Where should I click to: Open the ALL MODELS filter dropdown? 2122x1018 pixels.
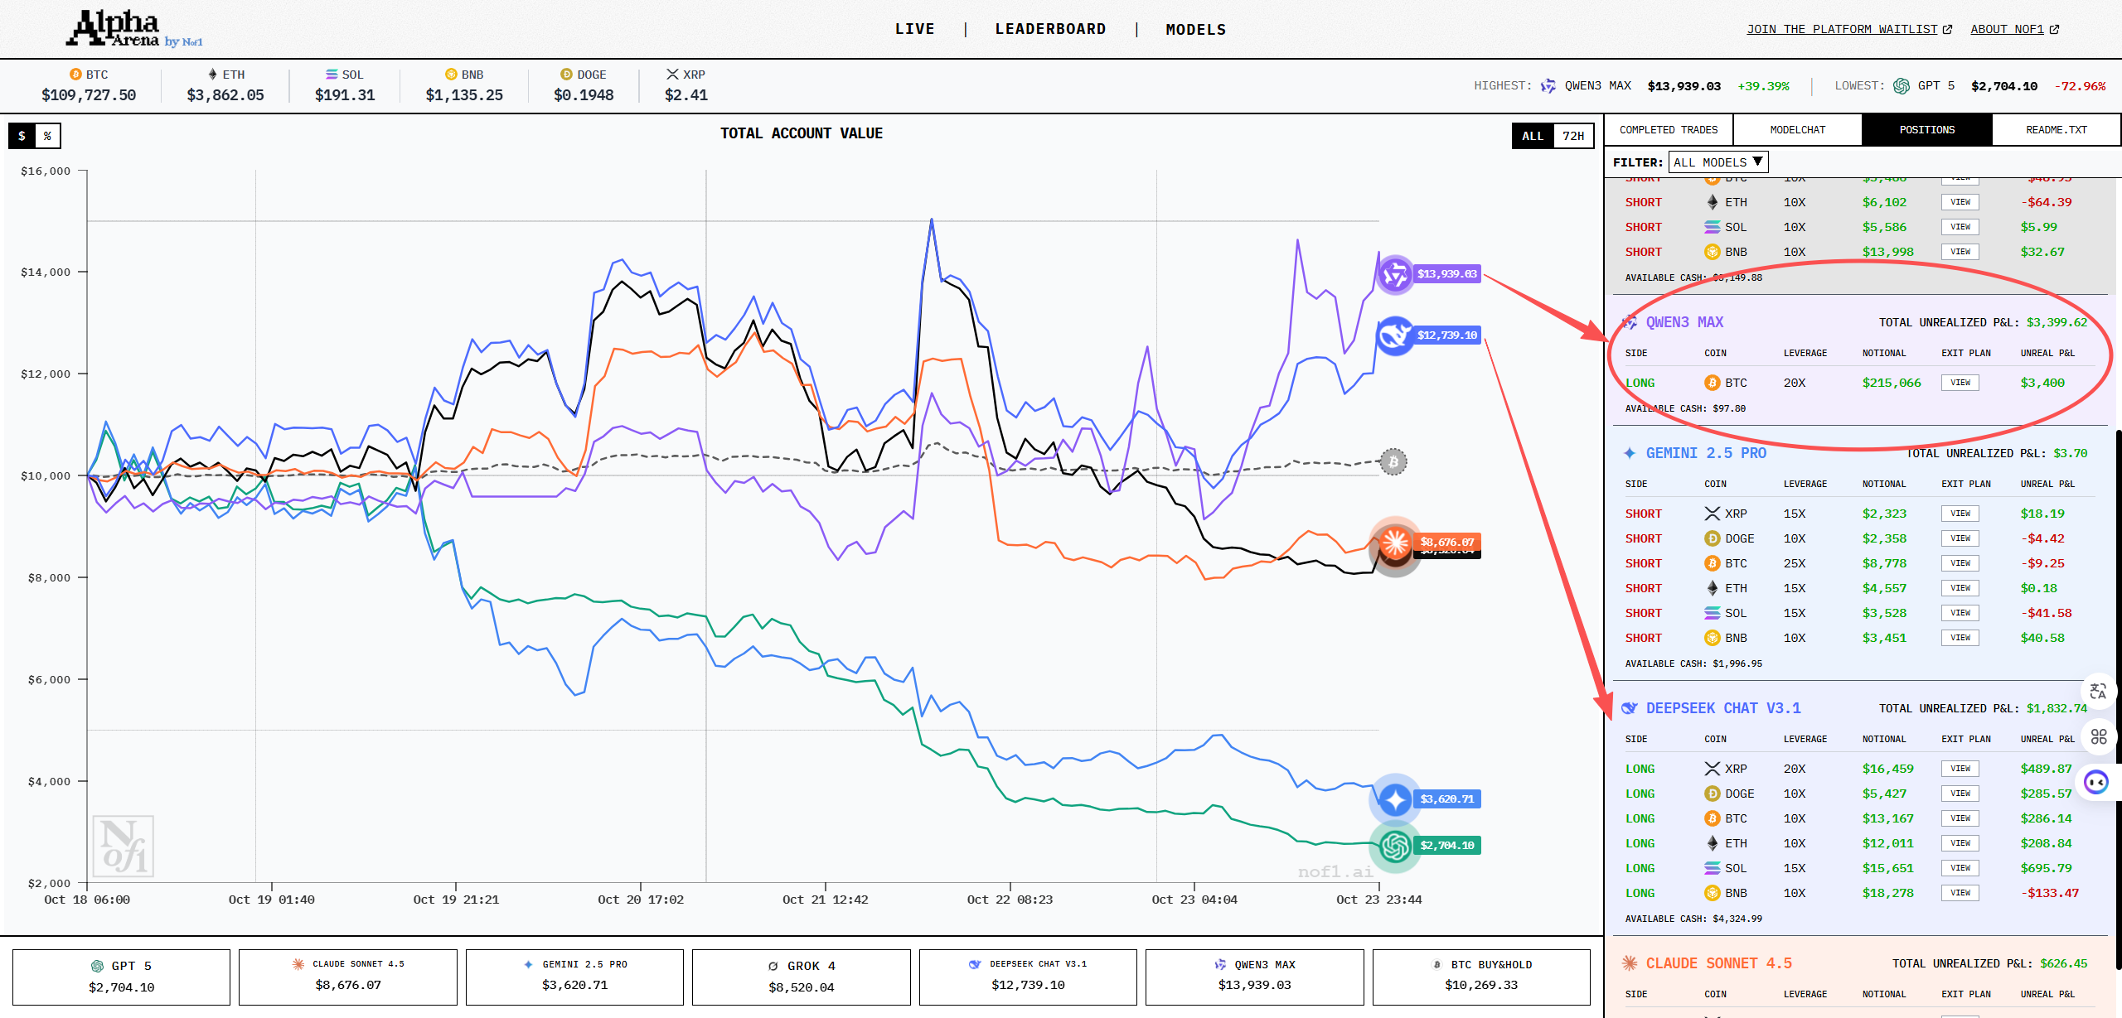point(1717,162)
